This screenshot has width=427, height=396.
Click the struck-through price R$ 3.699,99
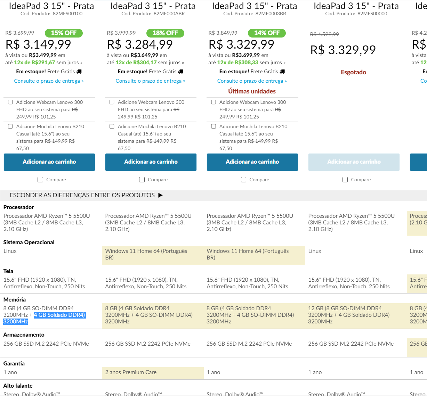coord(20,33)
